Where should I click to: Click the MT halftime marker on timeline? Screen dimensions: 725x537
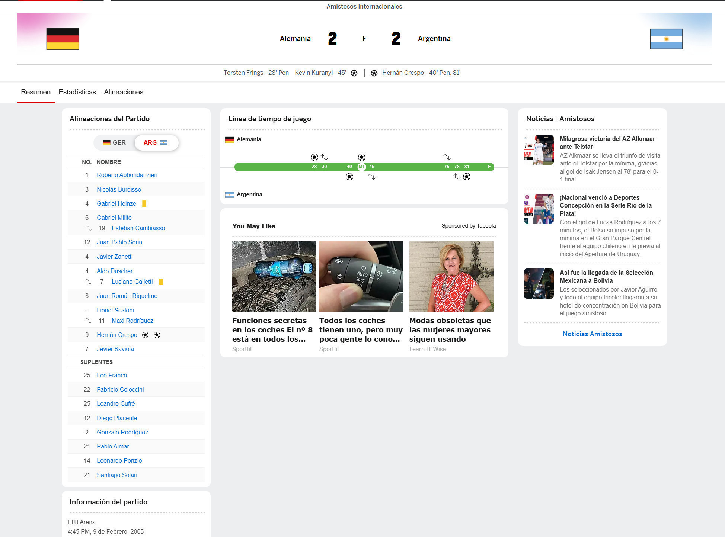(361, 167)
